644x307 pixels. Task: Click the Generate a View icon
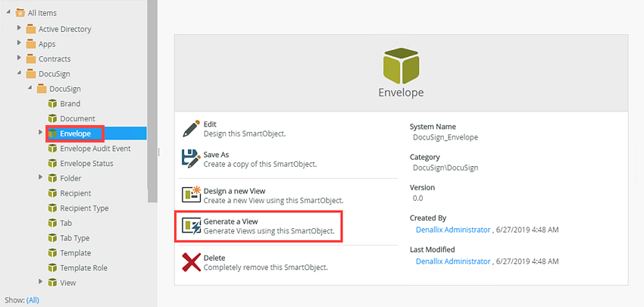pos(191,226)
